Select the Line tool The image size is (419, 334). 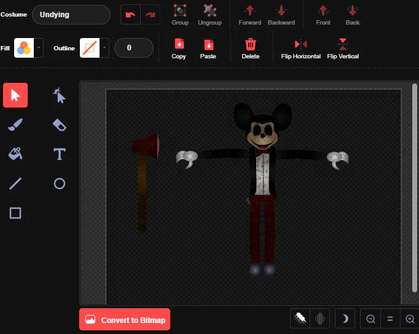(x=15, y=184)
